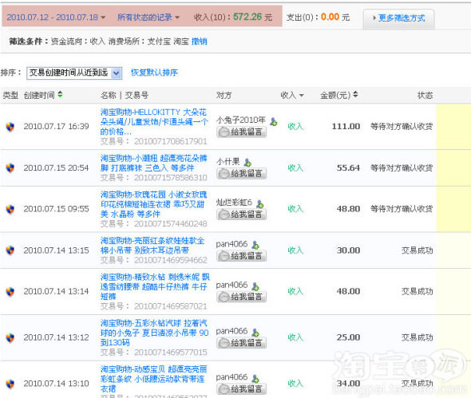Click 撤销 to cancel the filter conditions

pyautogui.click(x=199, y=41)
